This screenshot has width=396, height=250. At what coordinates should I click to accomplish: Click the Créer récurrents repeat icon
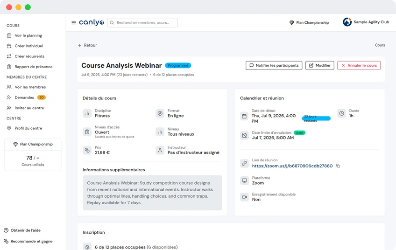pyautogui.click(x=9, y=56)
